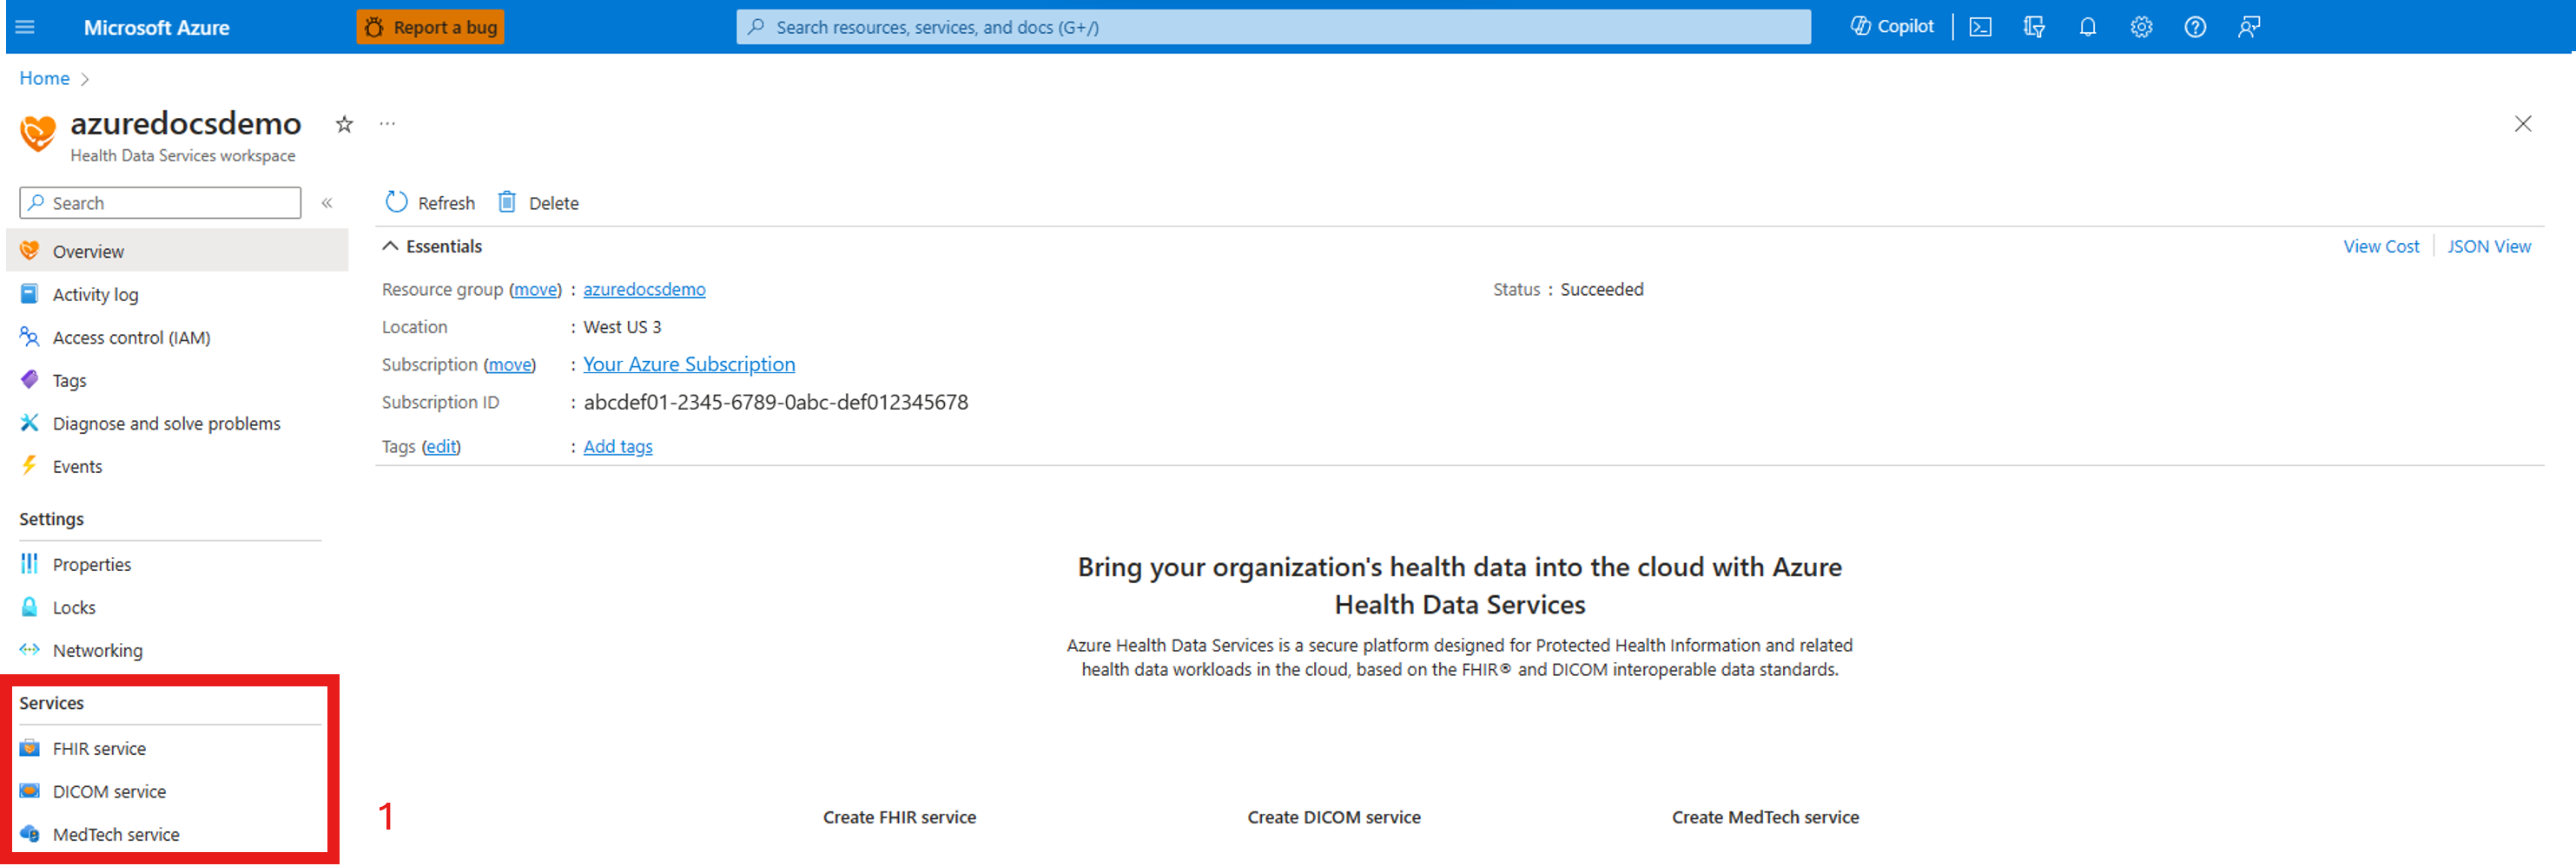Open the Notifications bell
Image resolution: width=2576 pixels, height=866 pixels.
tap(2088, 27)
